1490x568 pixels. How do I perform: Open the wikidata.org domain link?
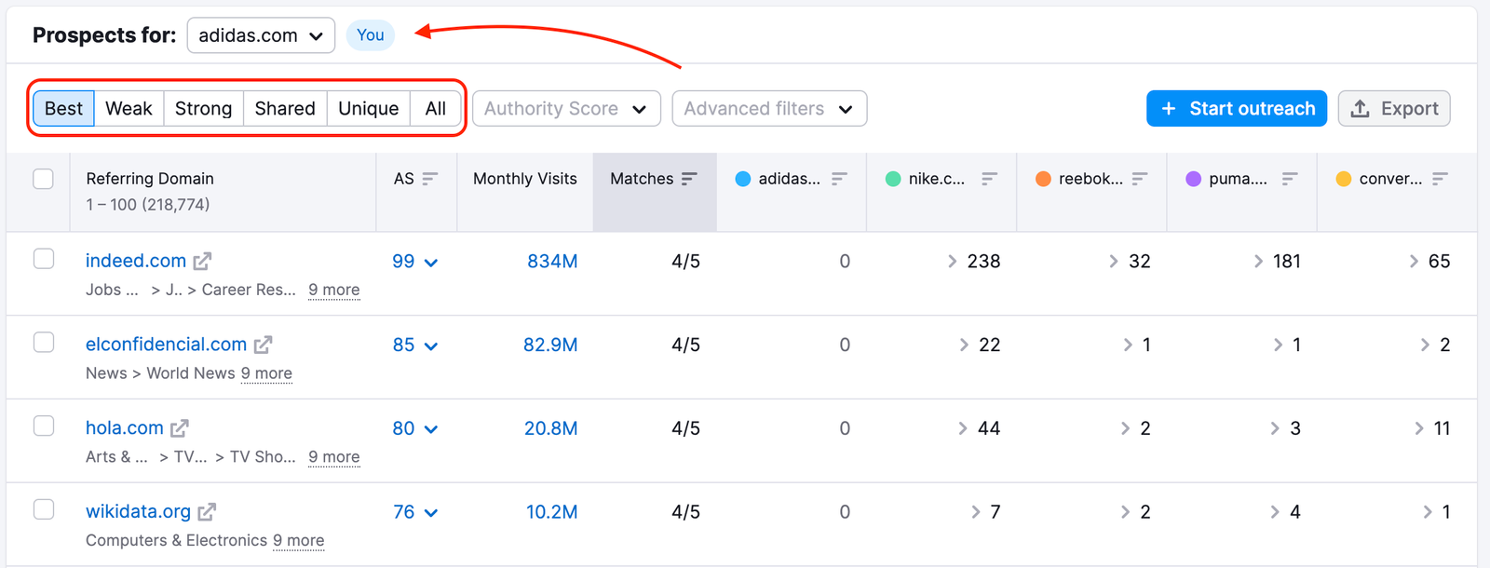138,512
